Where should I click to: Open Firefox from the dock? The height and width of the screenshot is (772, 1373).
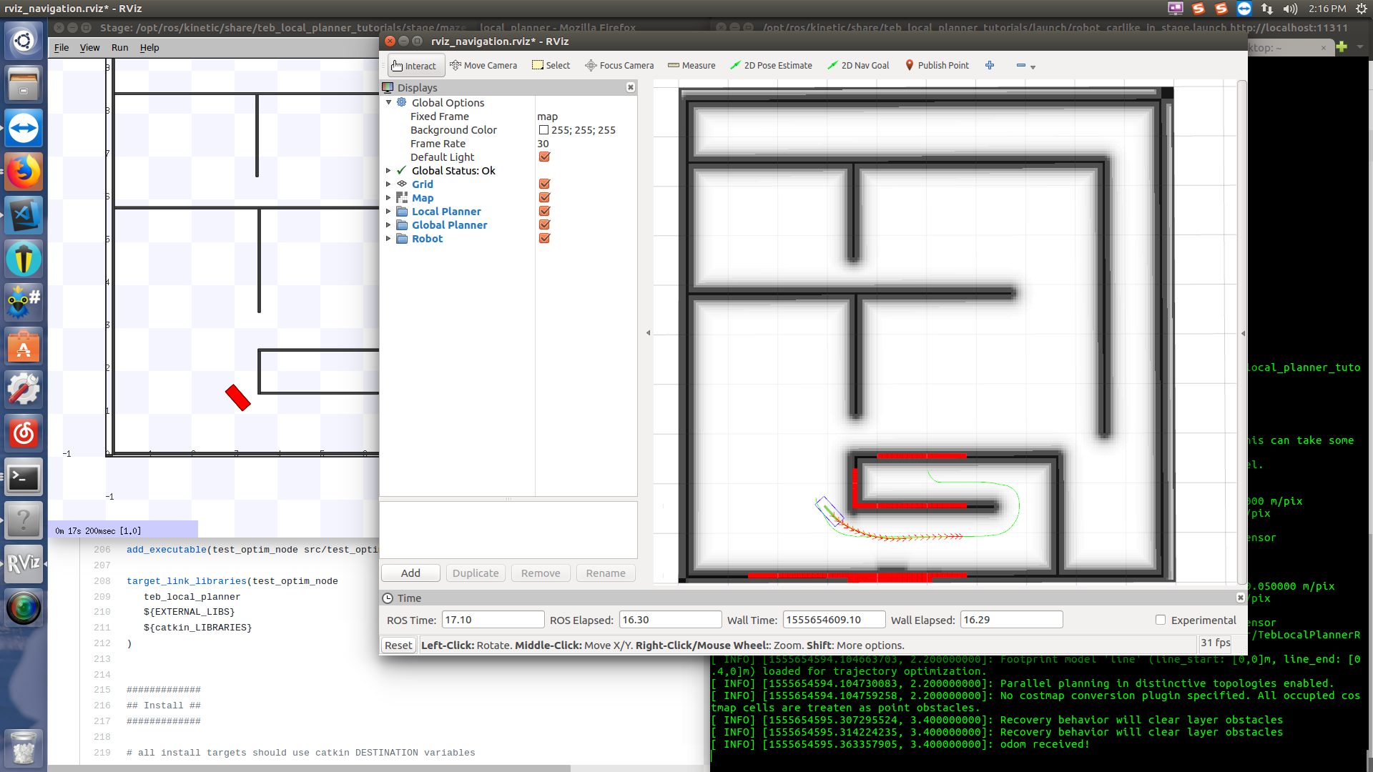[x=24, y=172]
